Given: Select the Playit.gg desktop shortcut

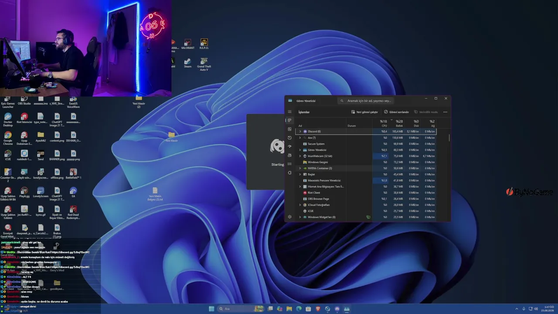Looking at the screenshot, I should (24, 192).
